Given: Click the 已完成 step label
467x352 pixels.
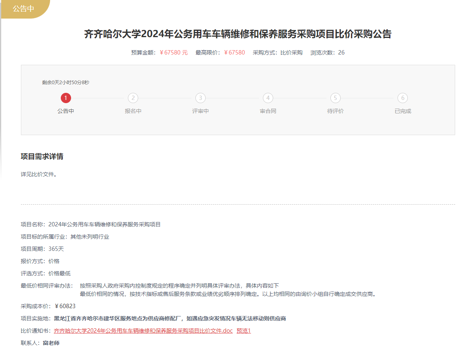Looking at the screenshot, I should click(x=403, y=111).
